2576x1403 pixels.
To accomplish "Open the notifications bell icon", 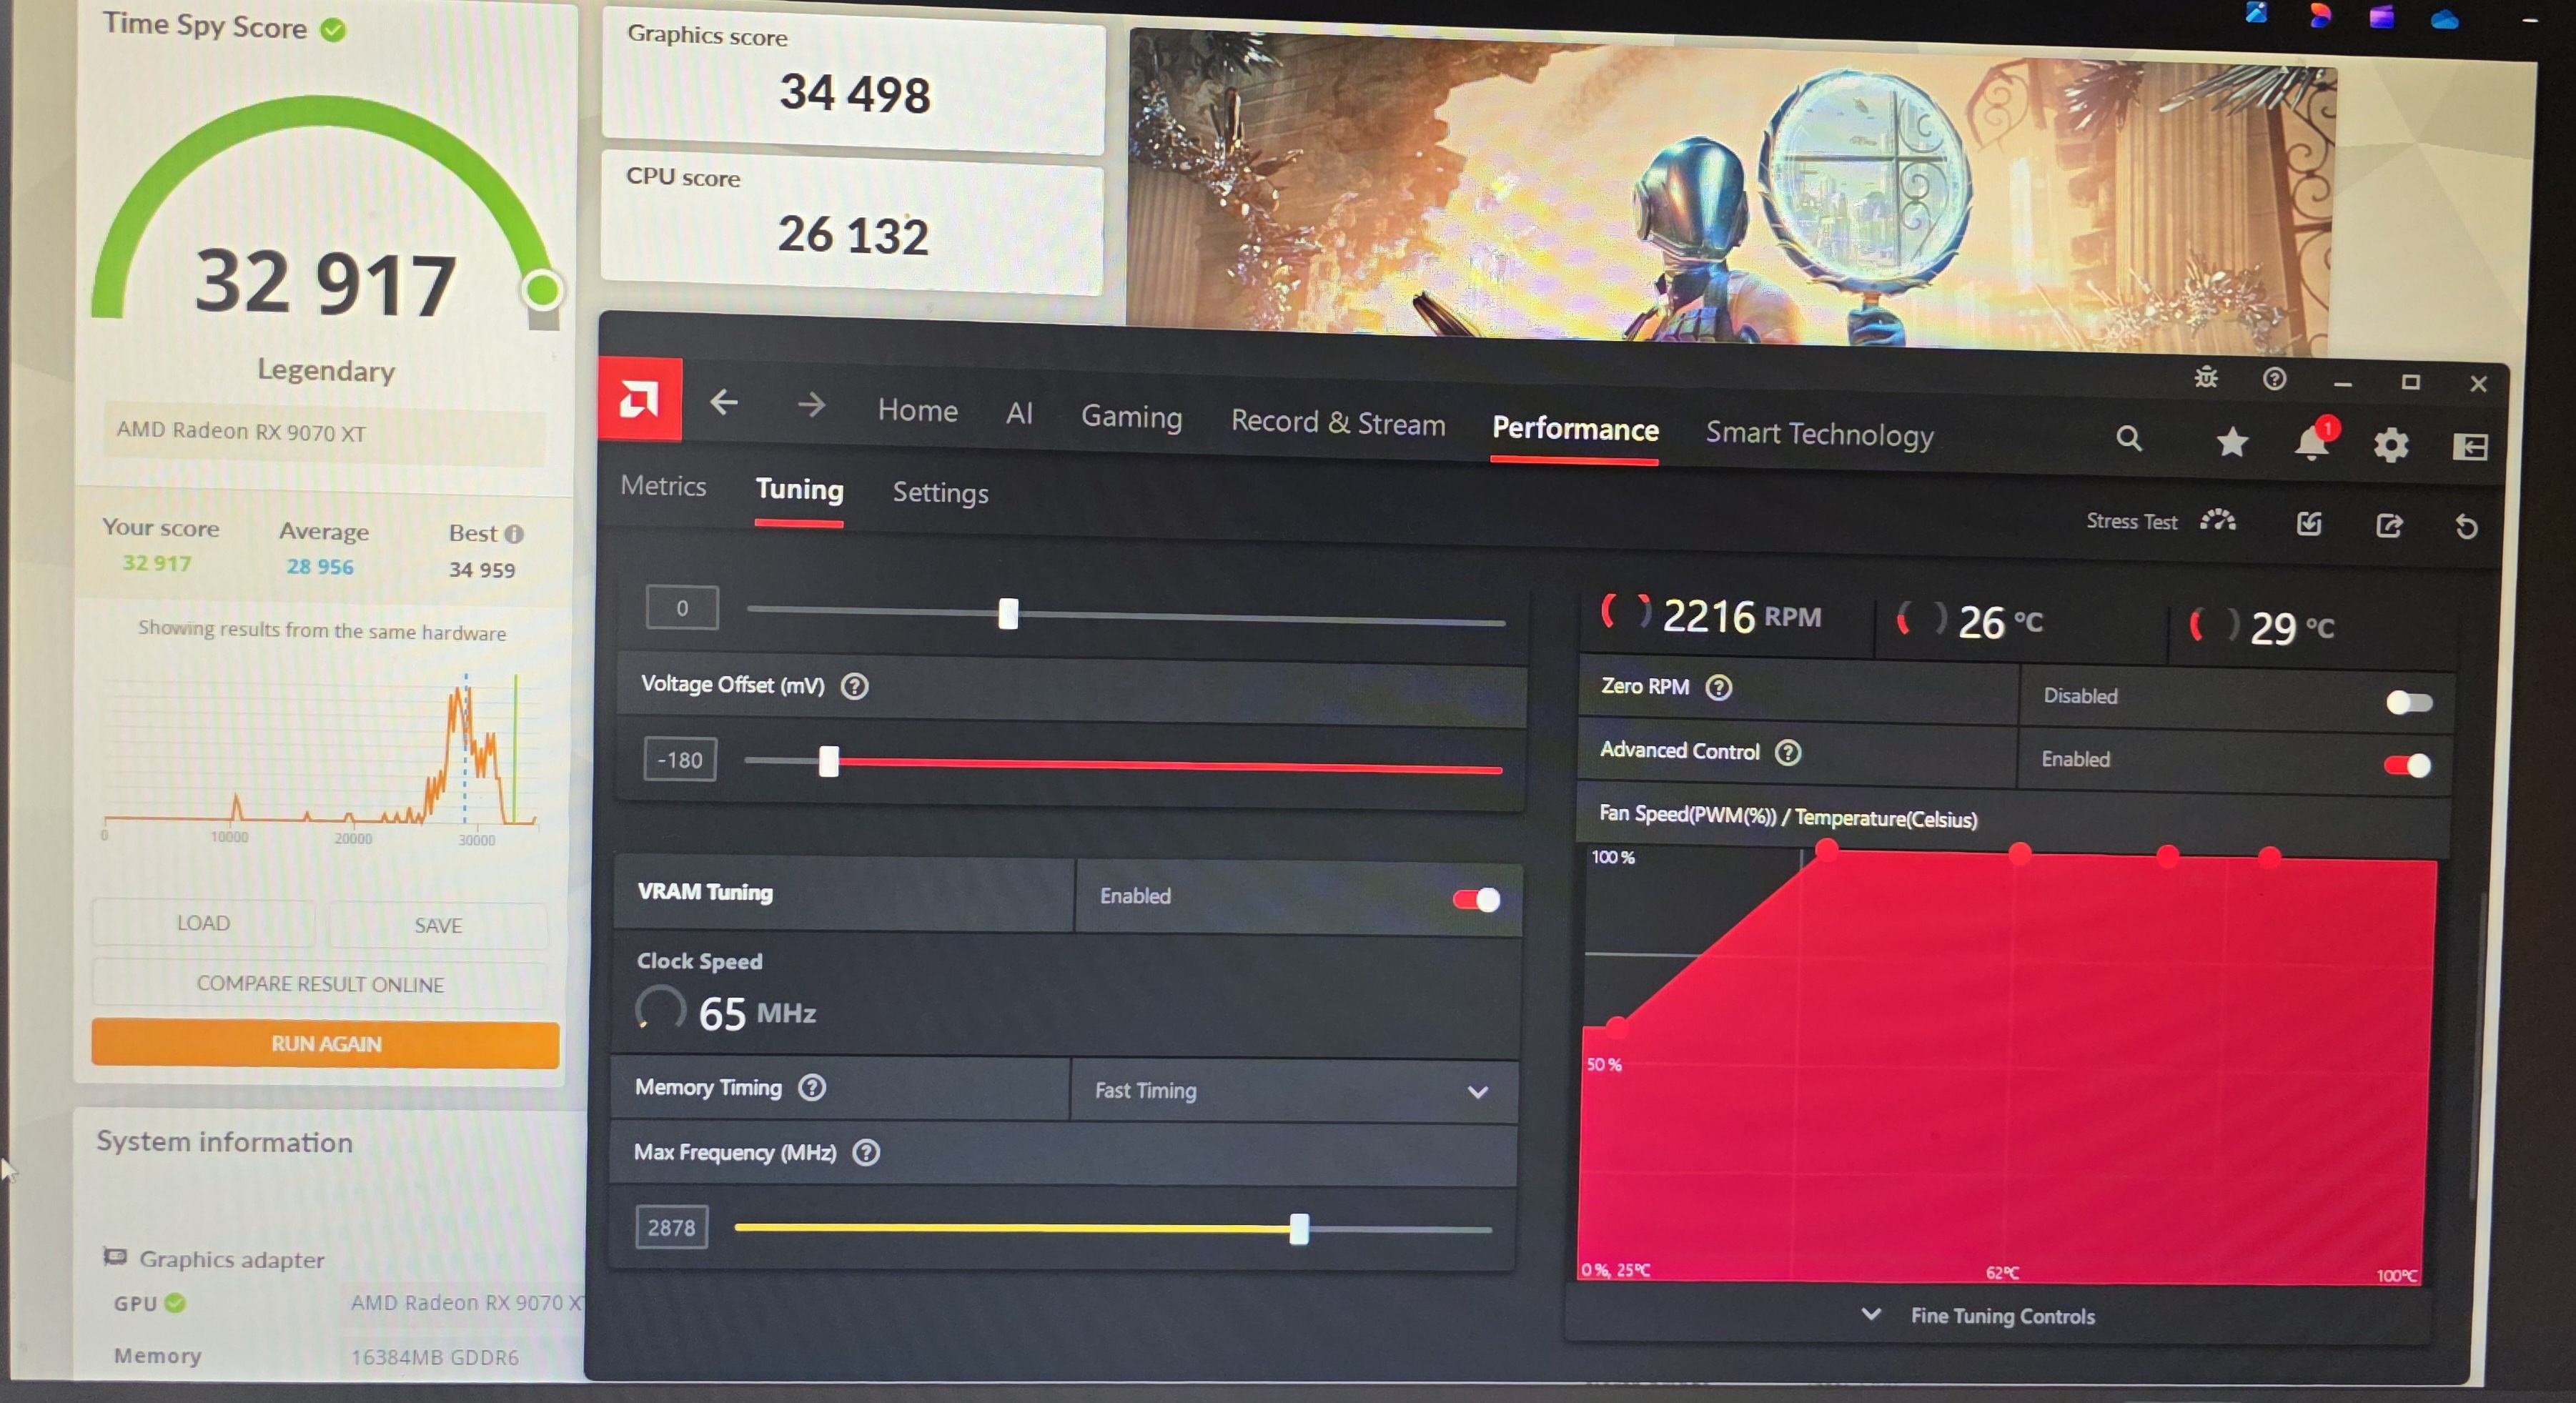I will (2311, 443).
